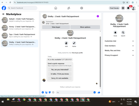Expand the Privacy & support section
The height and width of the screenshot is (106, 139).
tap(119, 55)
